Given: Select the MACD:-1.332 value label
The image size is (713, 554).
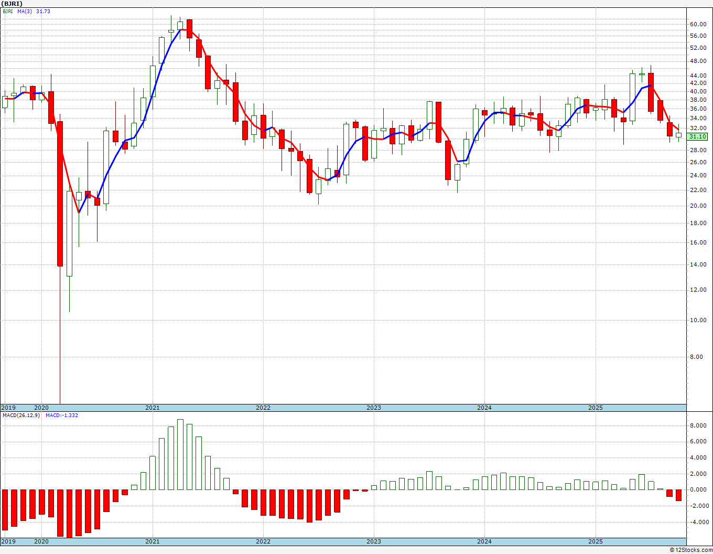Looking at the screenshot, I should 61,415.
